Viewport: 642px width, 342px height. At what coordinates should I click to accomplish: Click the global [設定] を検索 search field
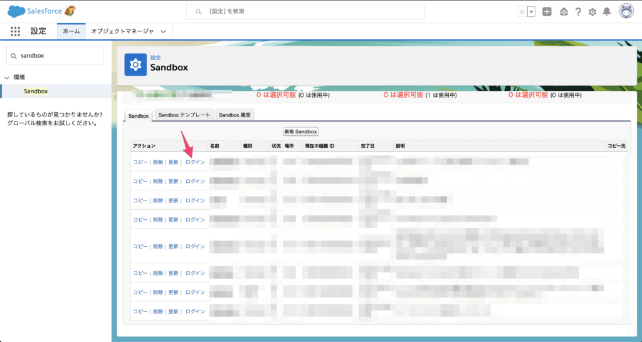point(305,12)
